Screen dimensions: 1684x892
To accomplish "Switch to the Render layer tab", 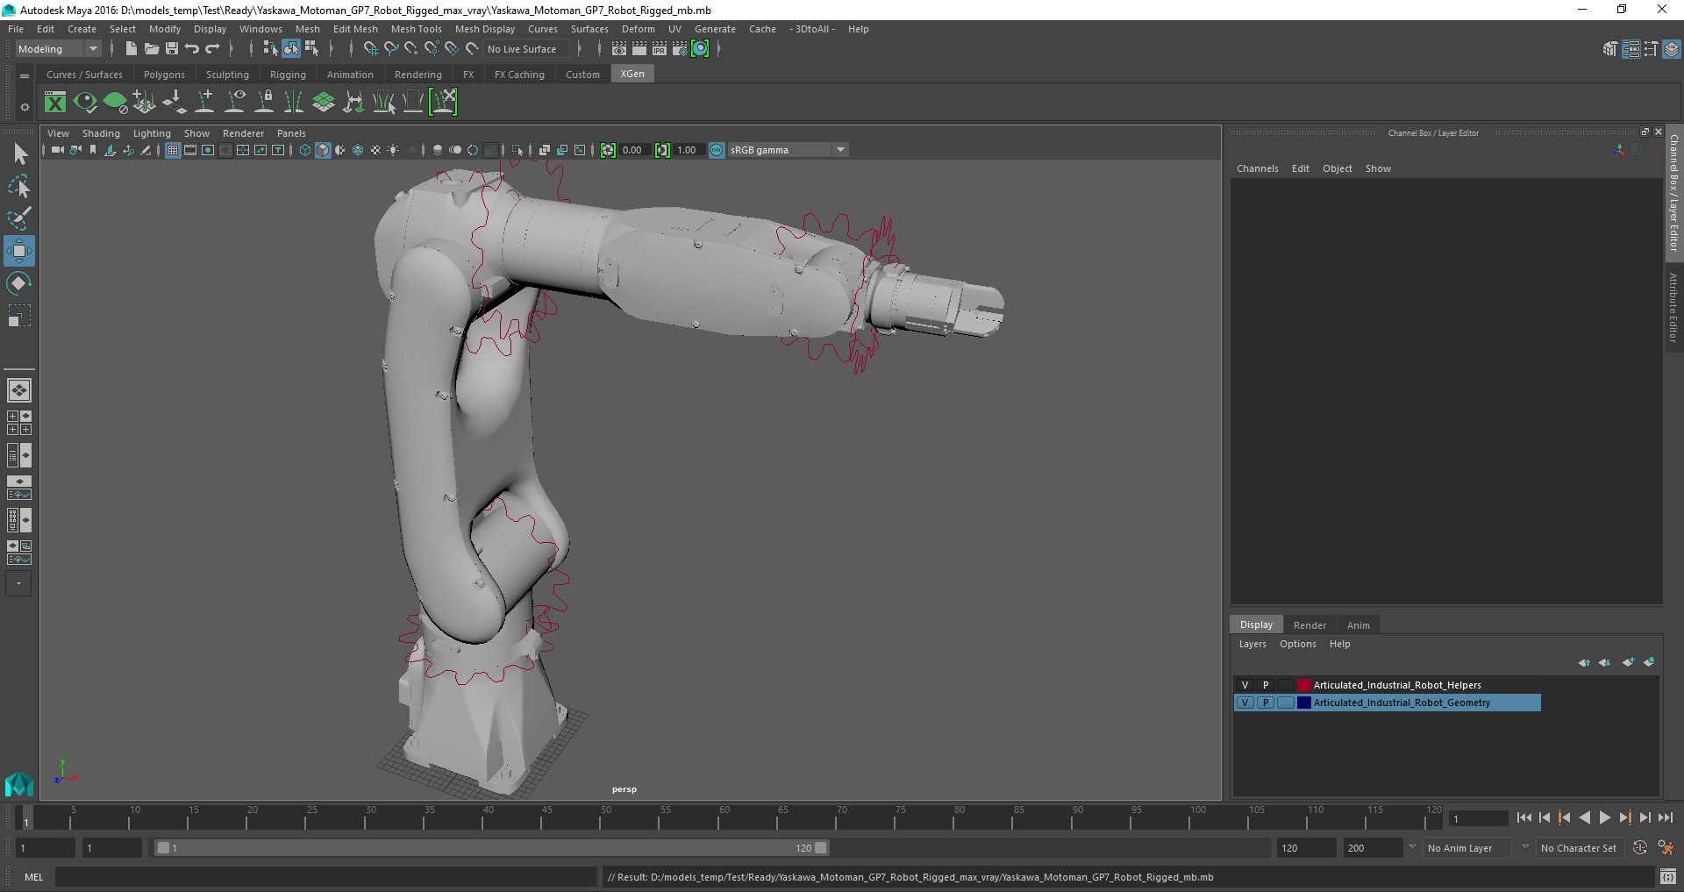I will 1309,625.
